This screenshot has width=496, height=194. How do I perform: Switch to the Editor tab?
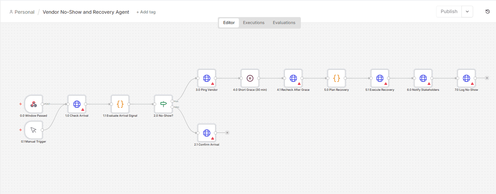(x=229, y=23)
